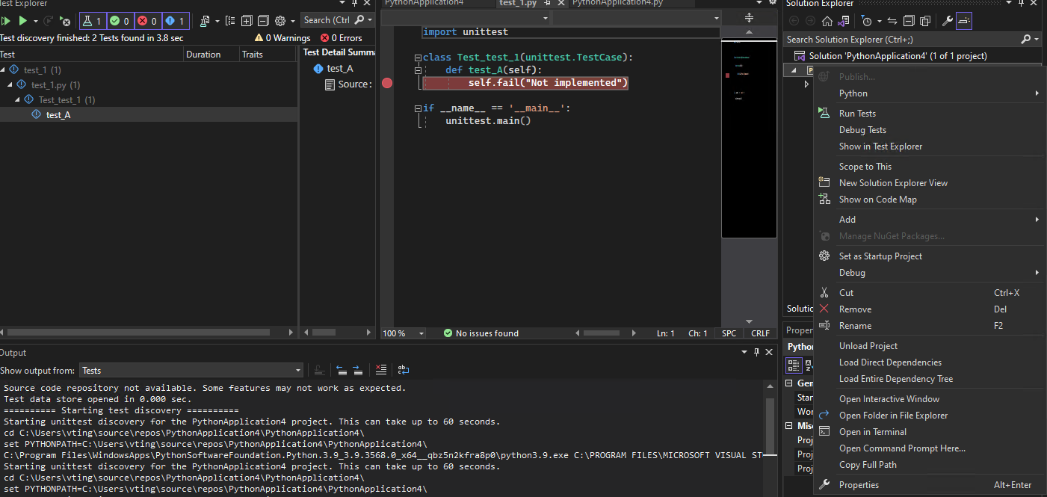Run all tests in view
Viewport: 1047px width, 497px height.
(x=5, y=21)
